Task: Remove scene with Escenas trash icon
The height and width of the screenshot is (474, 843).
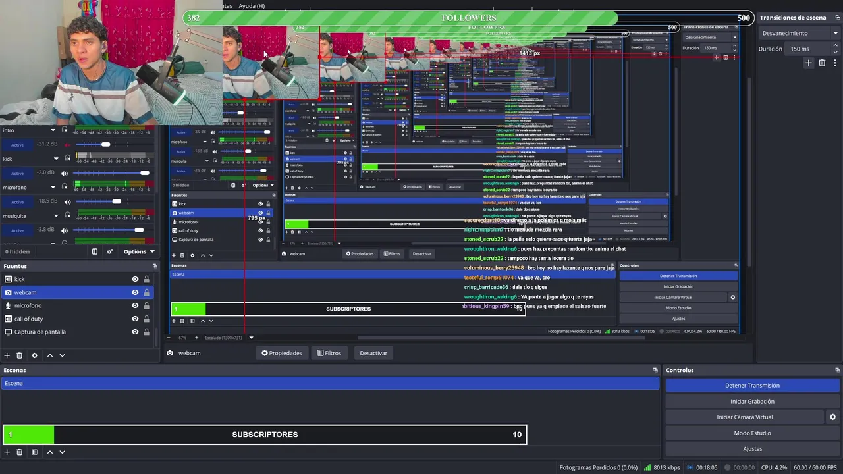Action: [x=20, y=452]
